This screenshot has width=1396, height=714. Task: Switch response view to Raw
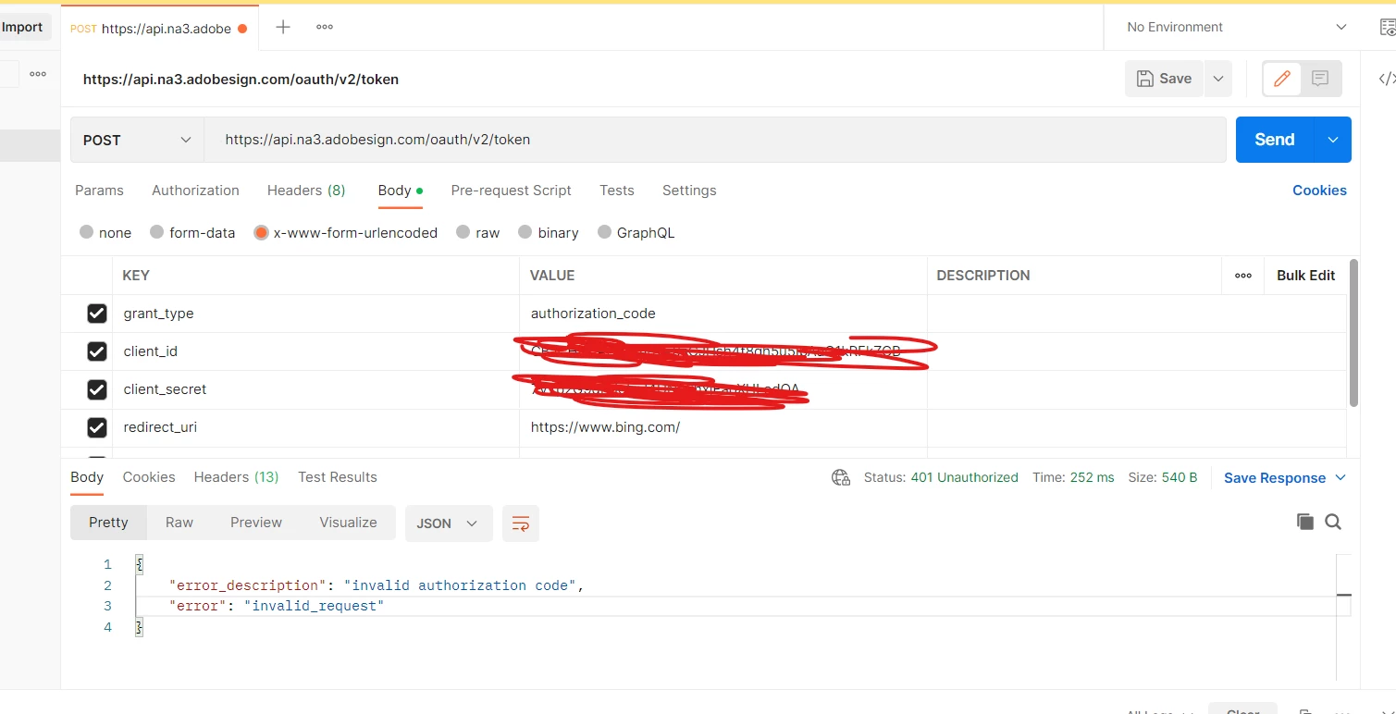179,523
